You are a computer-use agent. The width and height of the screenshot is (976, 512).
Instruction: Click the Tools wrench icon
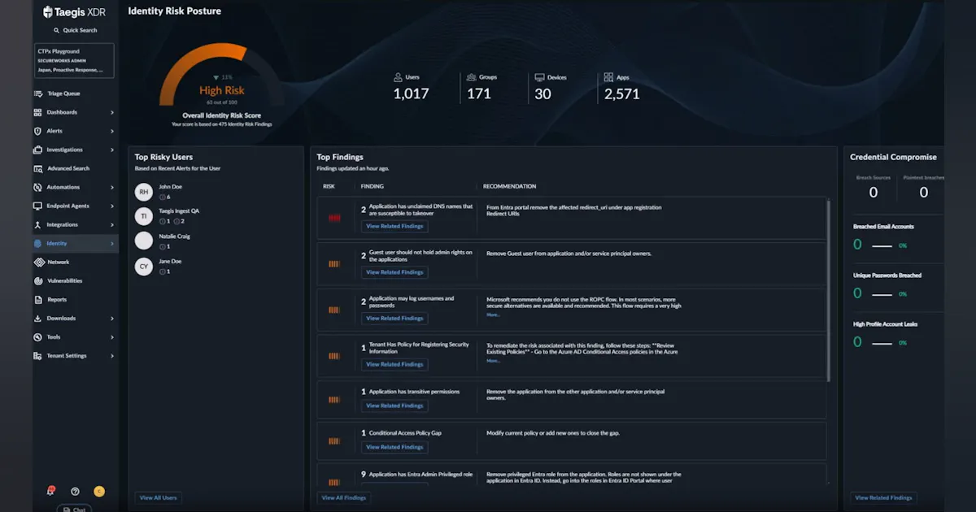[x=38, y=336]
